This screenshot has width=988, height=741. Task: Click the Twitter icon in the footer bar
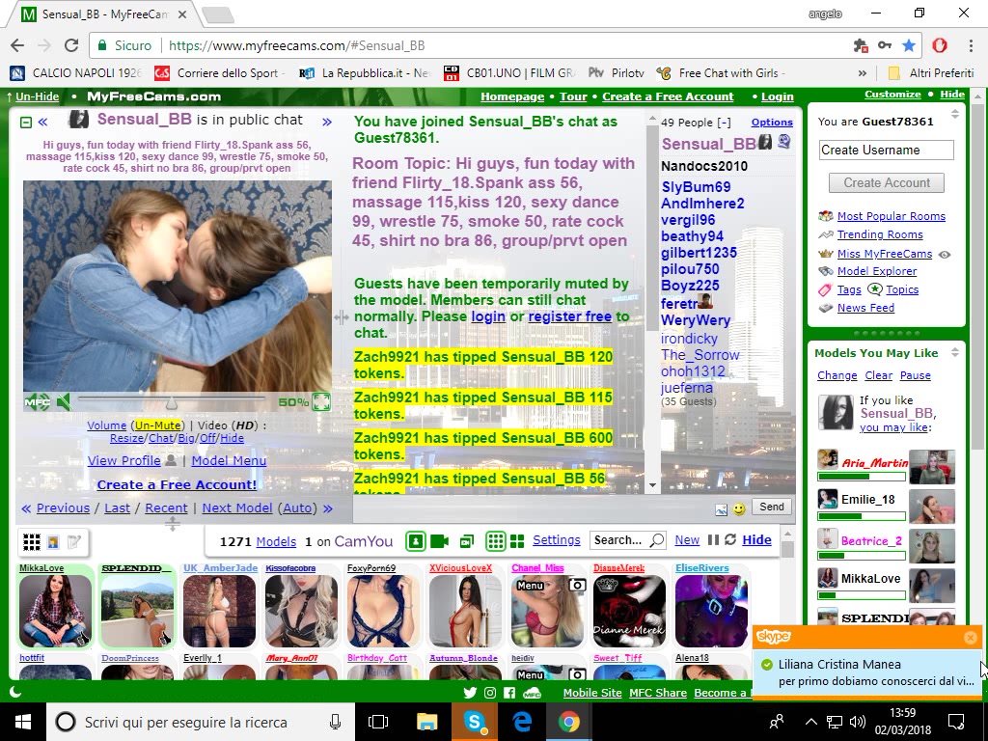(470, 693)
